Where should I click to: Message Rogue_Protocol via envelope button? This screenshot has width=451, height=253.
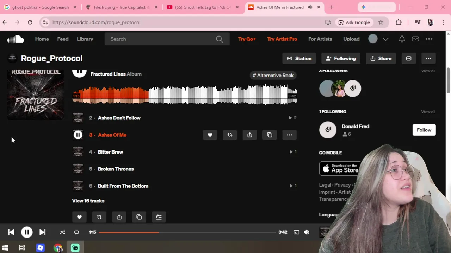tap(409, 58)
